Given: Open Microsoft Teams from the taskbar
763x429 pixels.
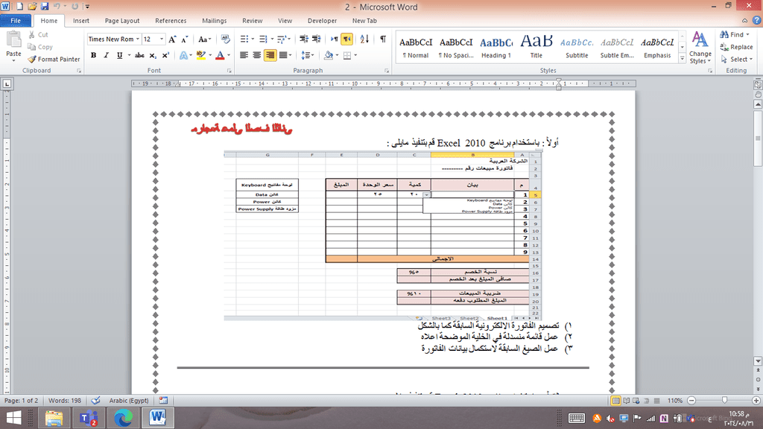Looking at the screenshot, I should [89, 418].
